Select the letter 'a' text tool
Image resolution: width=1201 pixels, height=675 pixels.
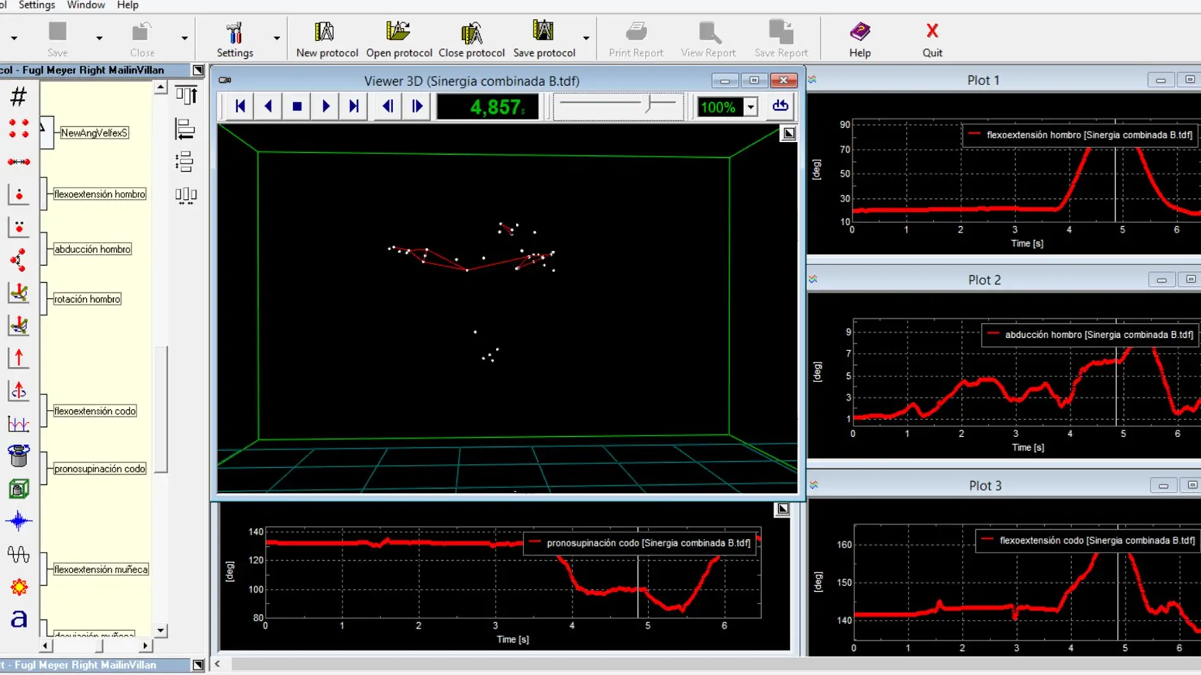coord(18,618)
